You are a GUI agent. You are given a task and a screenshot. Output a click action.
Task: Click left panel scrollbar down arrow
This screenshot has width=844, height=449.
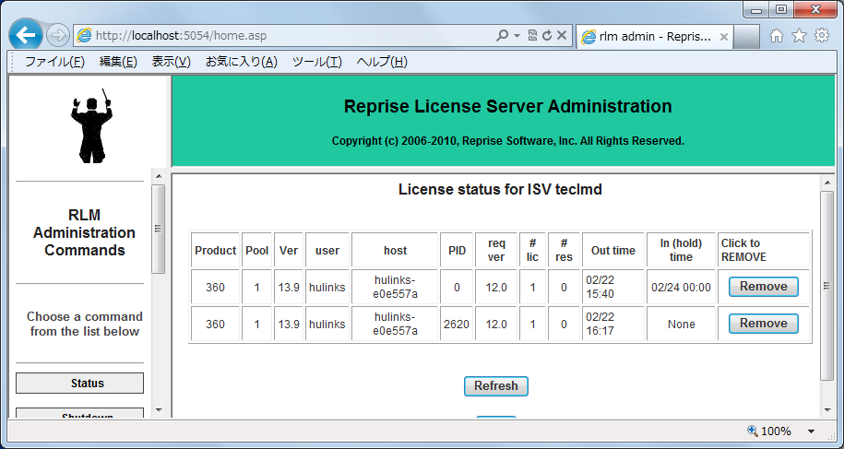pos(159,410)
